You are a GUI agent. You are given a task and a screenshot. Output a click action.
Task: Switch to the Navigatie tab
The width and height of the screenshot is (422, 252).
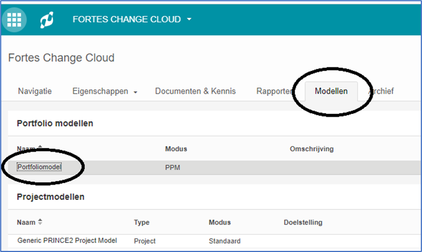click(x=35, y=91)
